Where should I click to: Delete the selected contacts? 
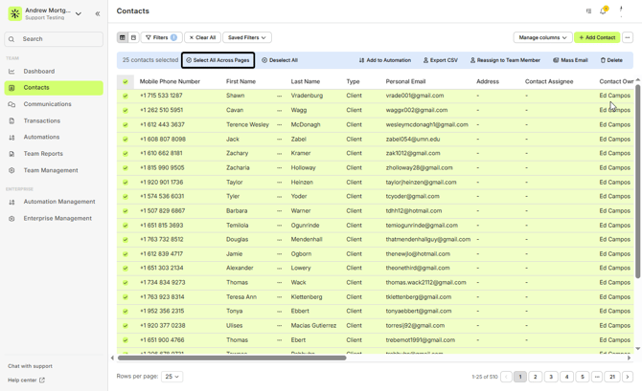point(611,60)
